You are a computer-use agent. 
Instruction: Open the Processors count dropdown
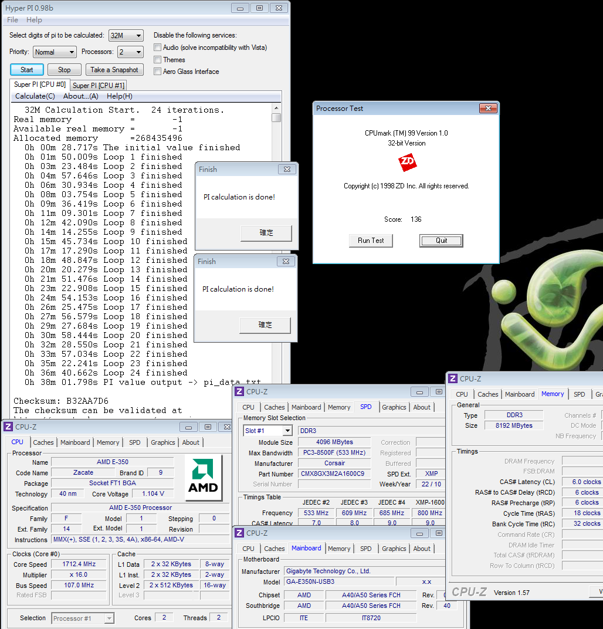(130, 52)
